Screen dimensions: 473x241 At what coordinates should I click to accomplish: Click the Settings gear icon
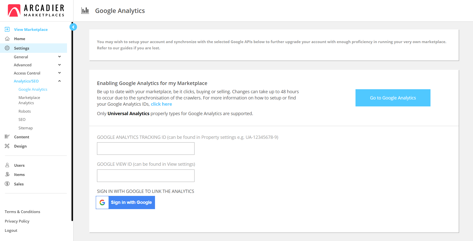[x=7, y=48]
